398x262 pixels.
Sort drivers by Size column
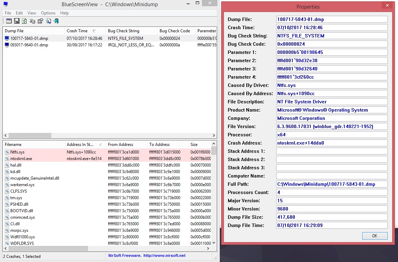[200, 145]
